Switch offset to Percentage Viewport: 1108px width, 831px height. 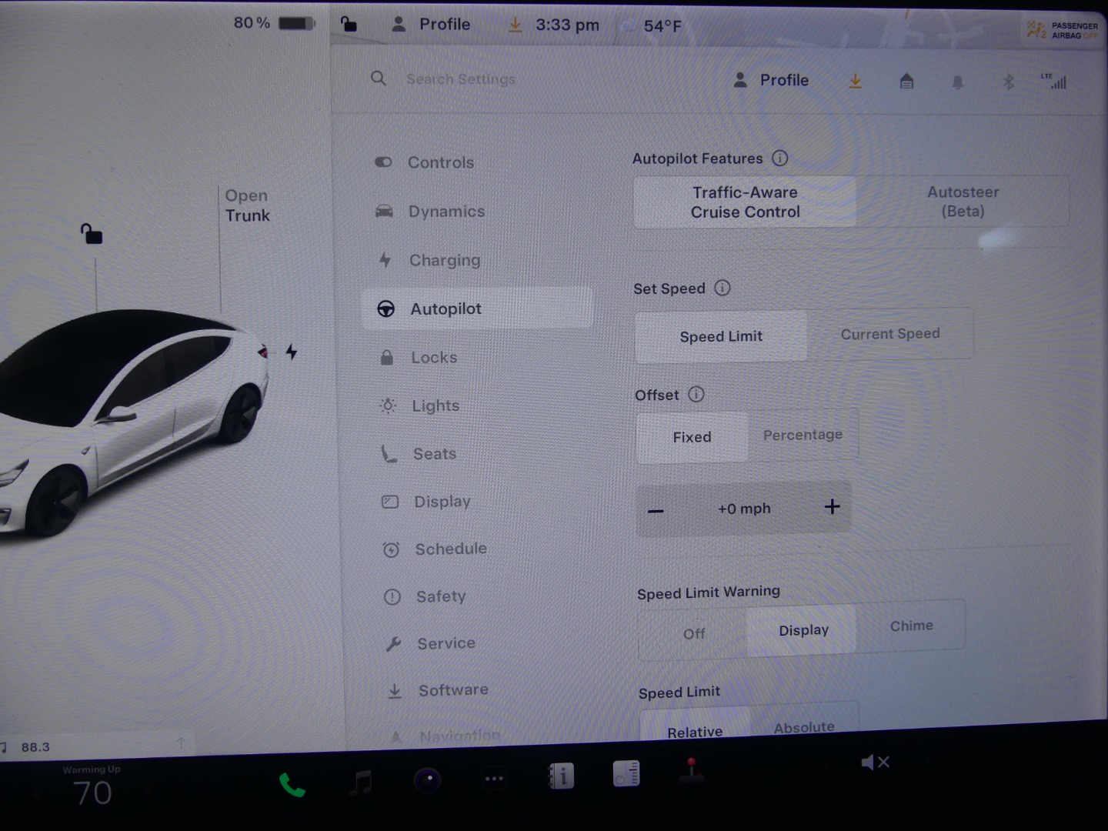pos(803,436)
